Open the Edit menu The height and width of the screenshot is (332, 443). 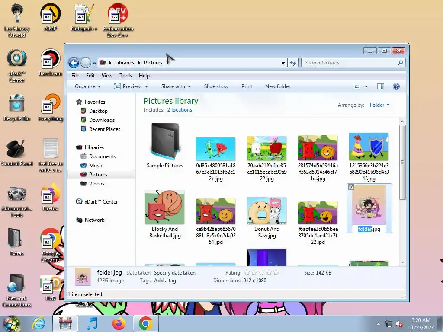90,76
